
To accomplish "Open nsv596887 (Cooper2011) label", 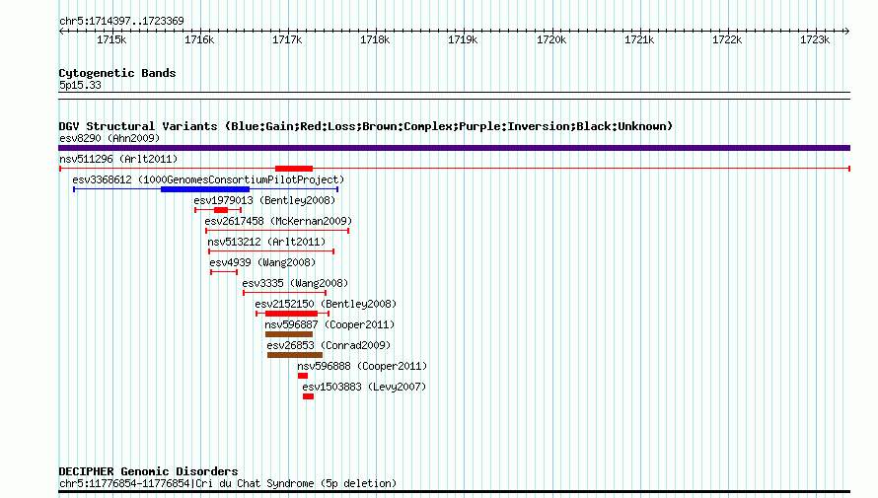I will tap(329, 324).
